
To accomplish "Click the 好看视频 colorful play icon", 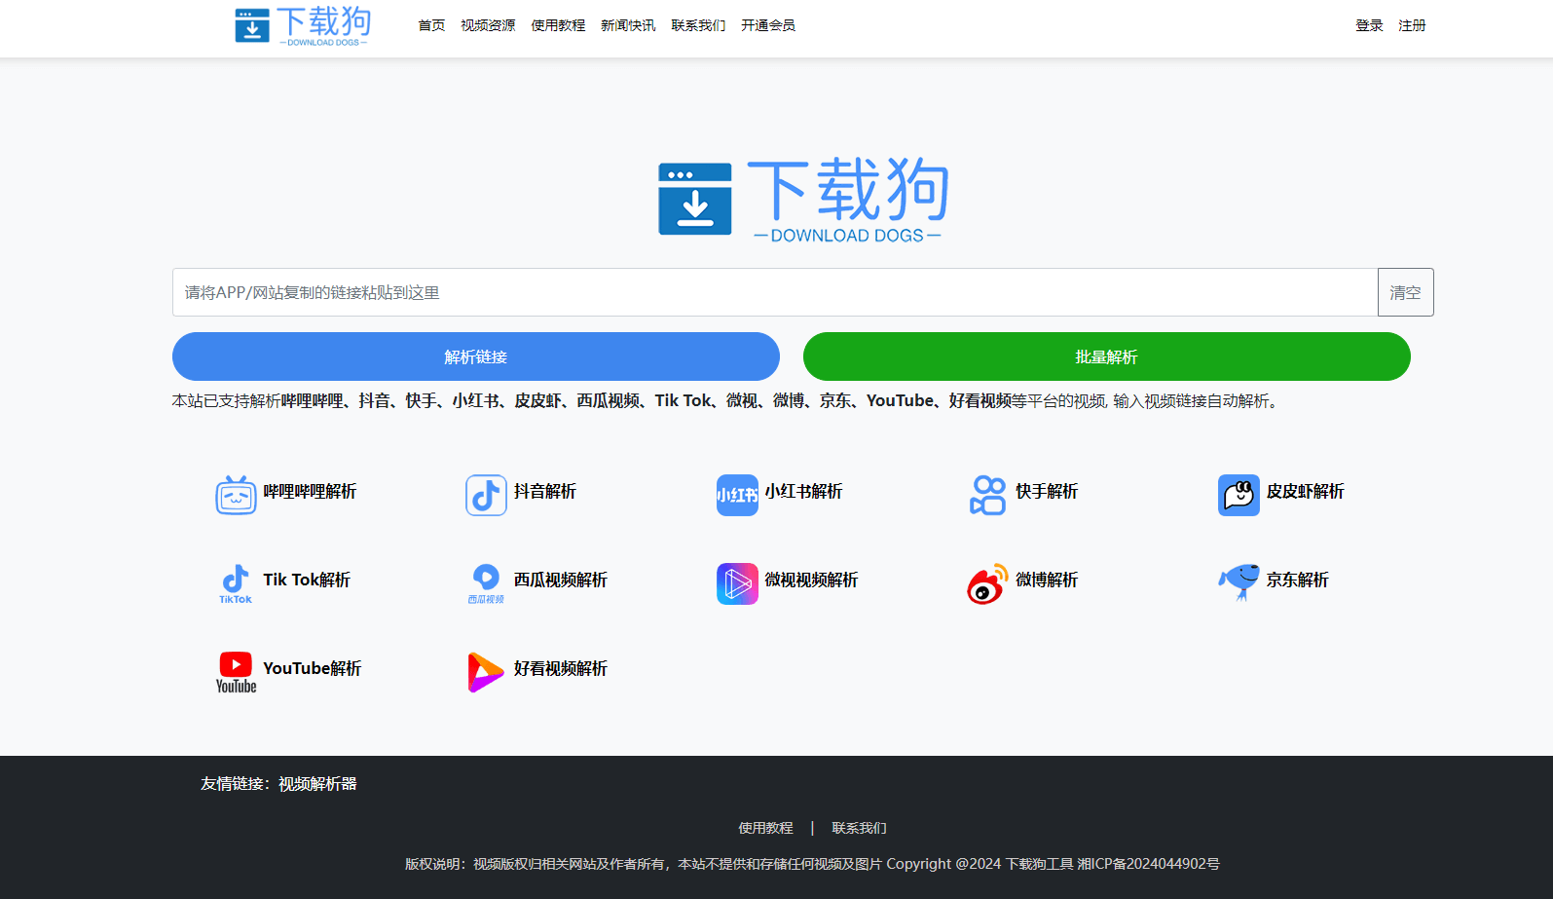I will pos(486,672).
